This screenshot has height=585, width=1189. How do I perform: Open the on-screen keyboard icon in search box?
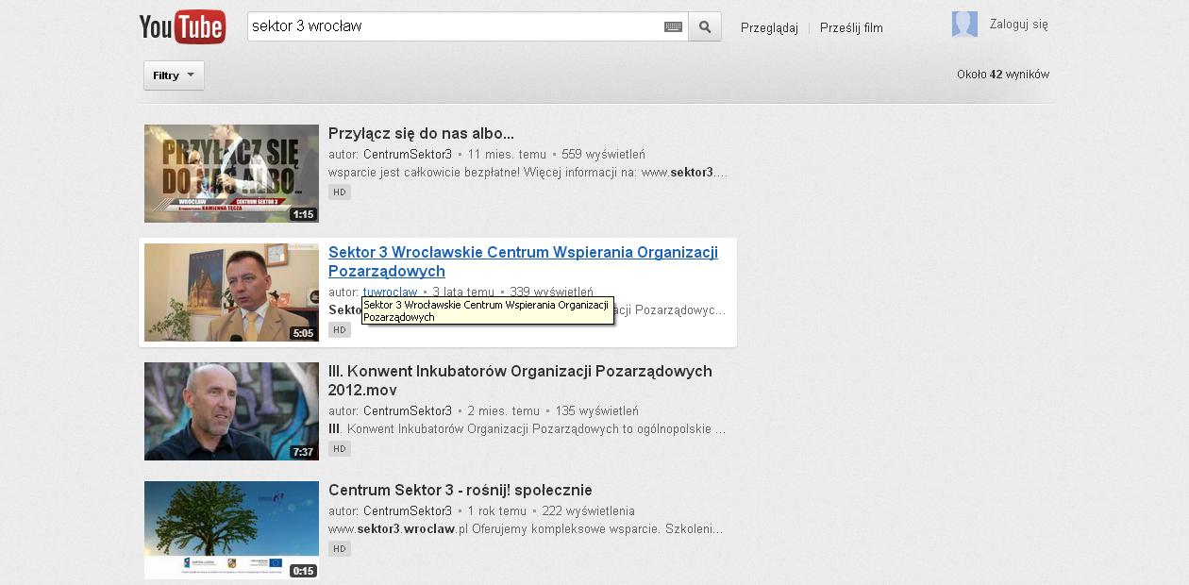(x=673, y=27)
